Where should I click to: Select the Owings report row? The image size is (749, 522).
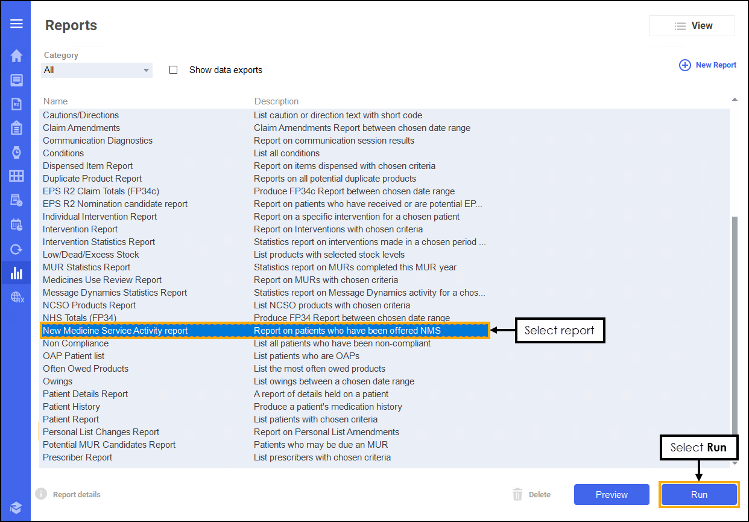pyautogui.click(x=58, y=381)
